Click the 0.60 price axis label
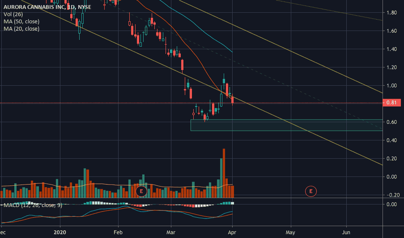The height and width of the screenshot is (238, 404). [x=391, y=122]
